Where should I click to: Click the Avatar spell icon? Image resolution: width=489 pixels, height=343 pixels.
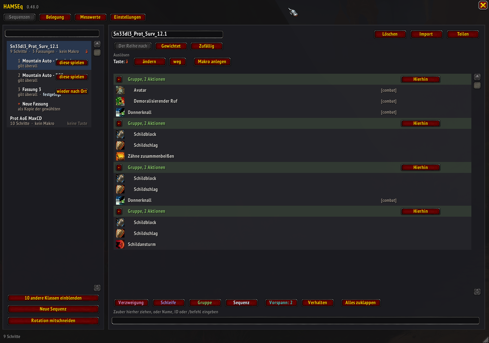120,90
